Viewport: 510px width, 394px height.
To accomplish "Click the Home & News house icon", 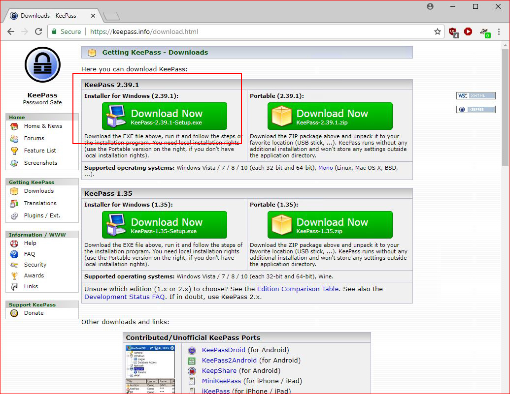I will tap(14, 126).
